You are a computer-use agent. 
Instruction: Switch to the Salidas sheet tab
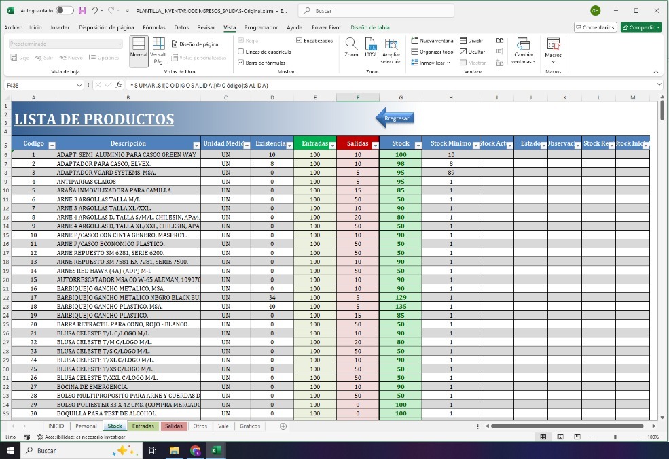[174, 426]
